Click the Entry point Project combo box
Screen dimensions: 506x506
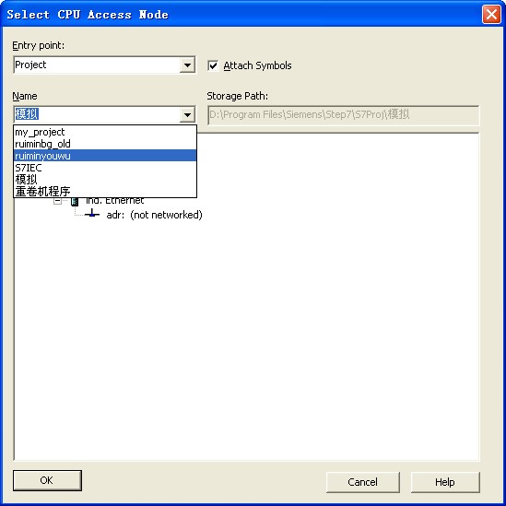(104, 65)
